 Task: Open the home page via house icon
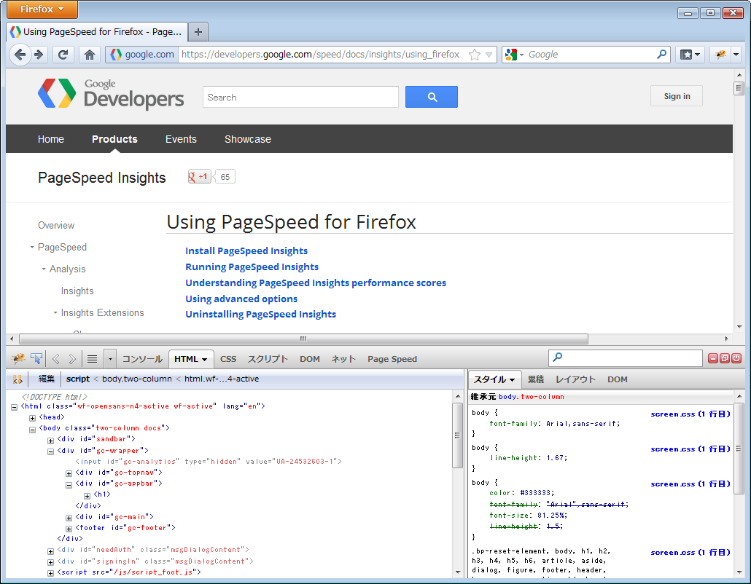[x=90, y=55]
